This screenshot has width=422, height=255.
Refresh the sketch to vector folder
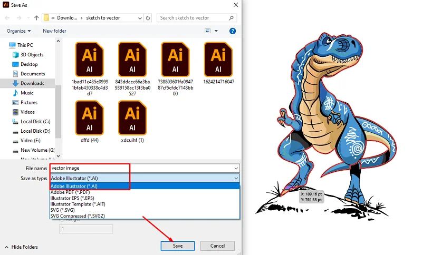pyautogui.click(x=148, y=18)
